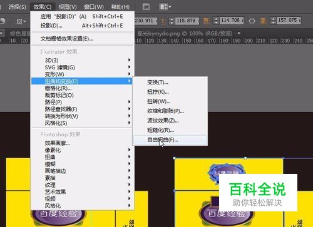Open the 纹理 effects entry
This screenshot has width=313, height=227.
tap(82, 184)
